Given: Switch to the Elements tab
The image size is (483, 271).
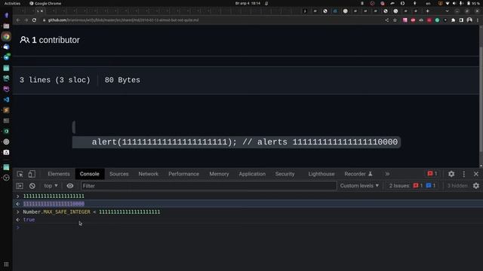Looking at the screenshot, I should coord(59,174).
